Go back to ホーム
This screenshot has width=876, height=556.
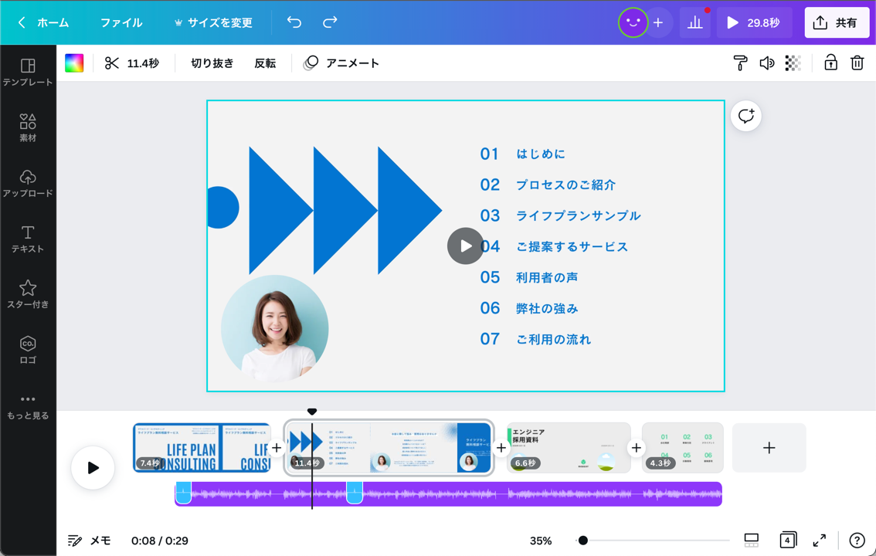tap(43, 22)
